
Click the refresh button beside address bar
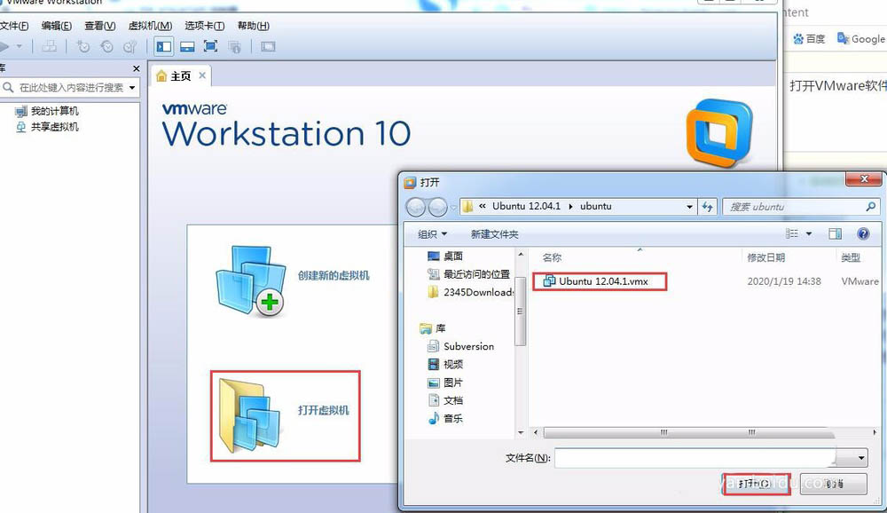click(x=708, y=207)
